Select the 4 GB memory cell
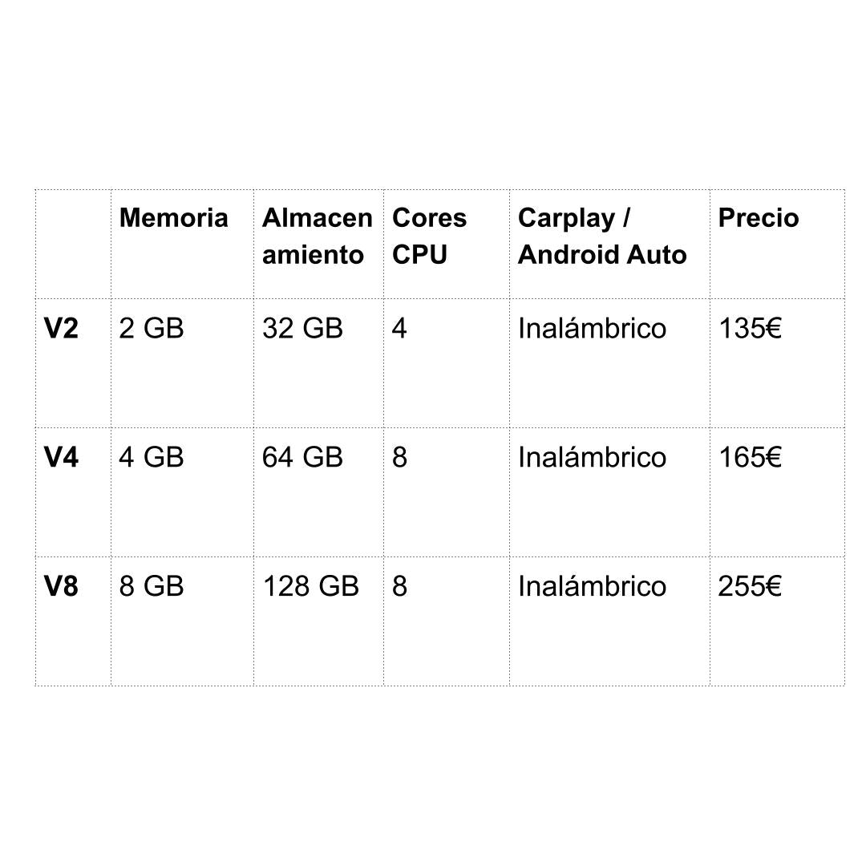This screenshot has height=866, width=866. click(152, 458)
